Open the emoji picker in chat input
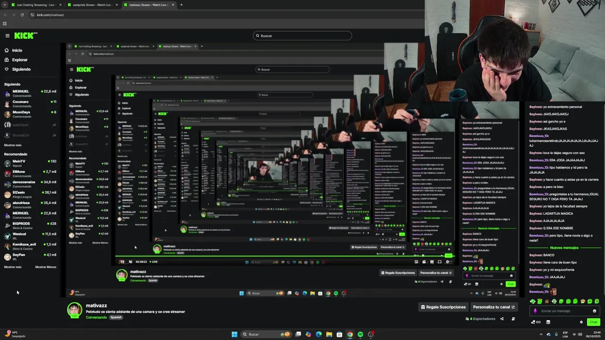 click(x=595, y=311)
